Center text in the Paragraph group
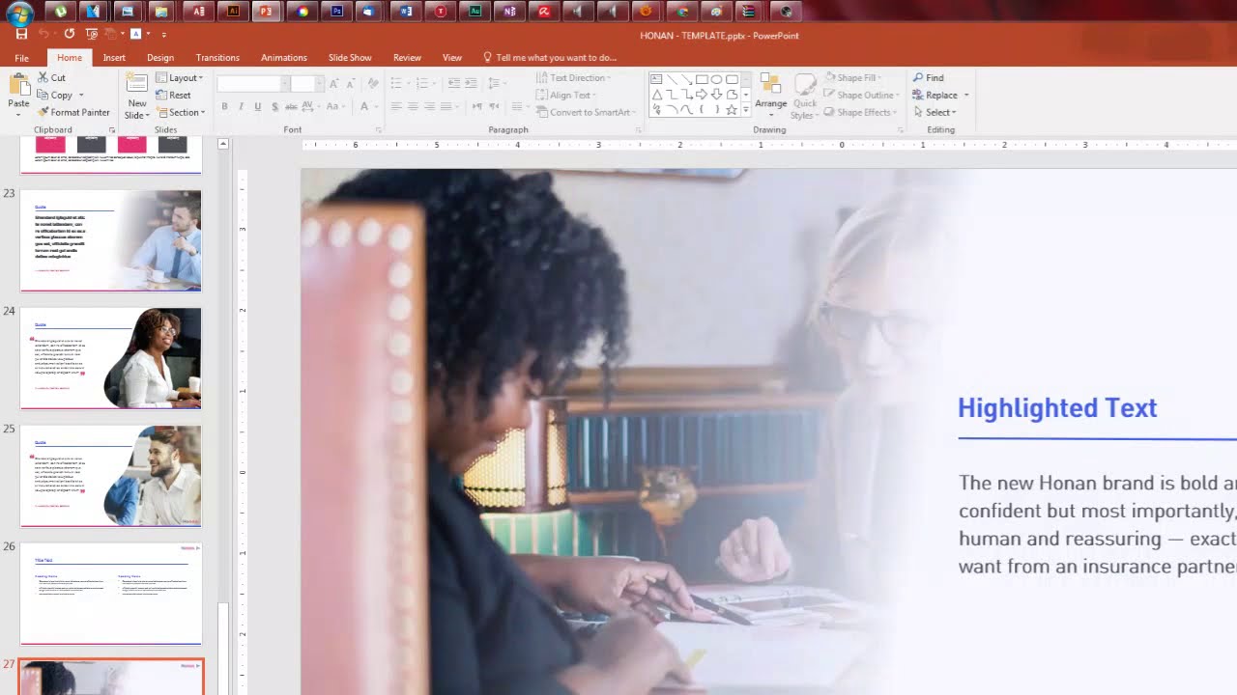 tap(413, 106)
